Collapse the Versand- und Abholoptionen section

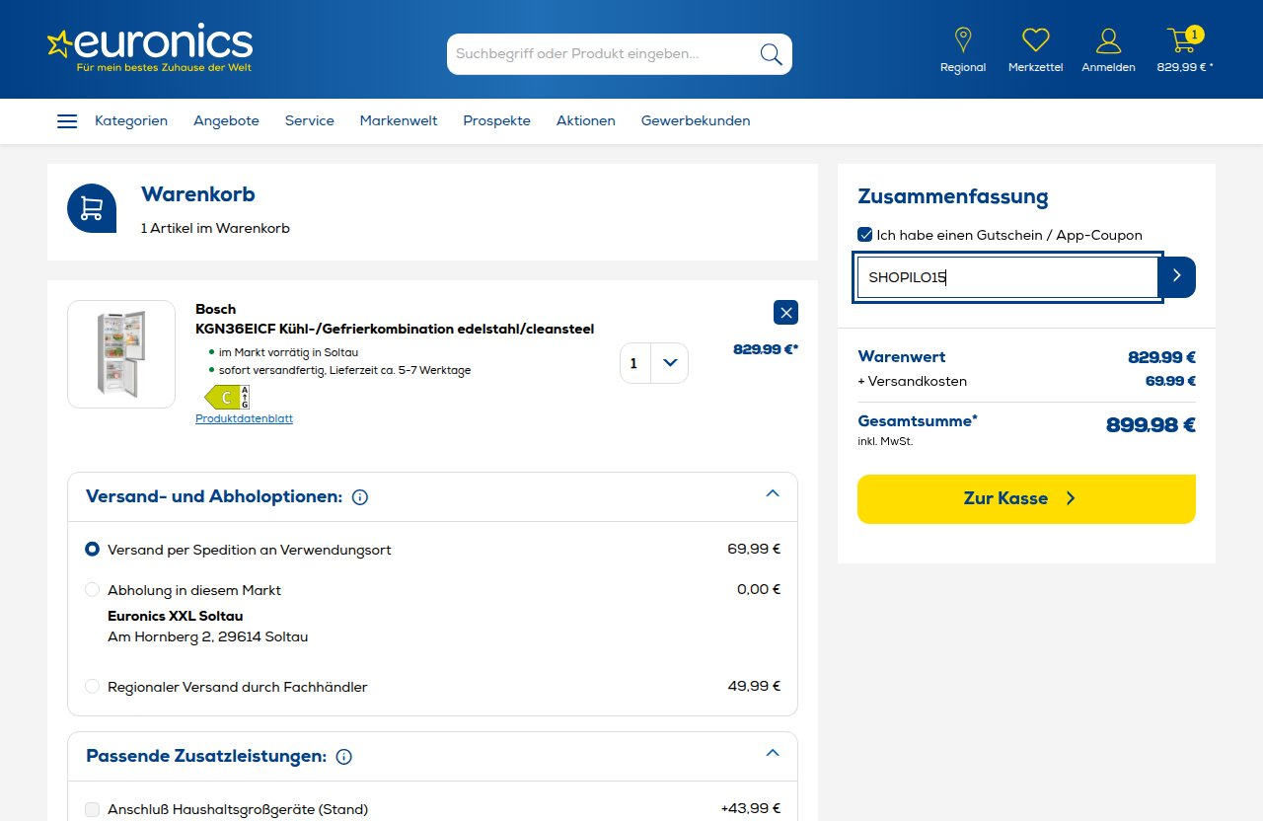tap(773, 493)
